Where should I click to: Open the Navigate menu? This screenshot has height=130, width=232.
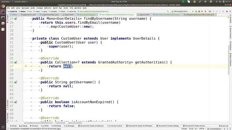pyautogui.click(x=25, y=8)
